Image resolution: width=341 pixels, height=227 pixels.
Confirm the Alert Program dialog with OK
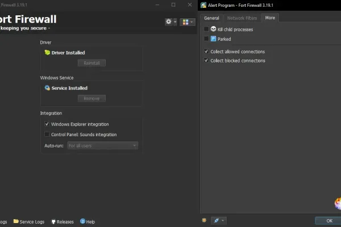(x=329, y=221)
